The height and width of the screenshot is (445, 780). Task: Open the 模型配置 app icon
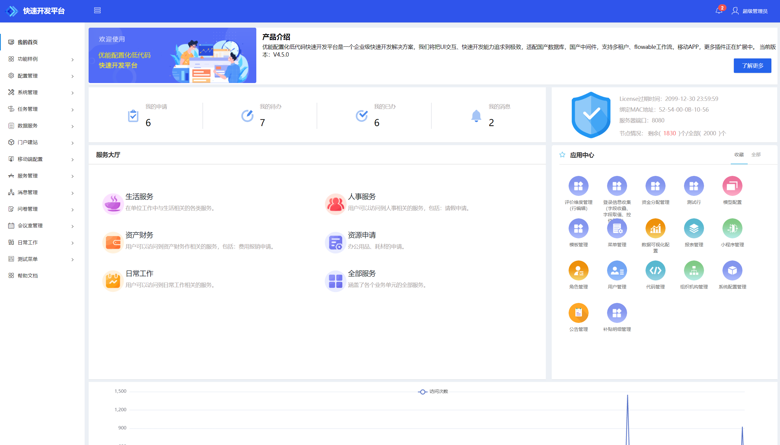click(732, 186)
